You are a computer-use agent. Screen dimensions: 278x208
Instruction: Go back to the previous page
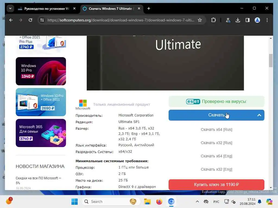click(x=11, y=20)
